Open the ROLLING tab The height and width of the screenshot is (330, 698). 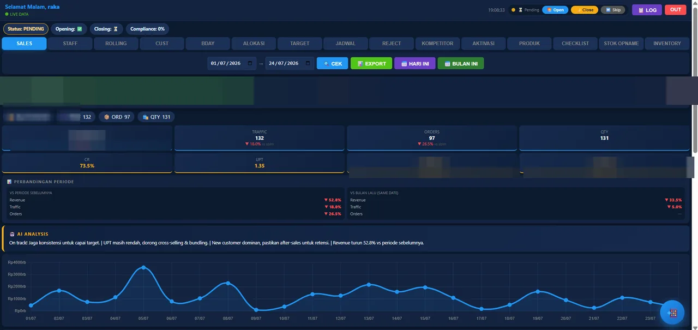116,44
